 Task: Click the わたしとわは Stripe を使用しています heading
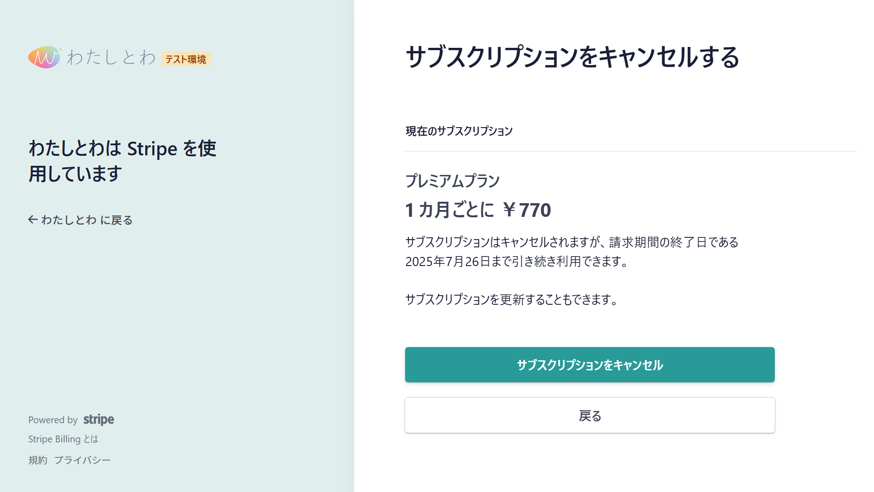tap(122, 161)
